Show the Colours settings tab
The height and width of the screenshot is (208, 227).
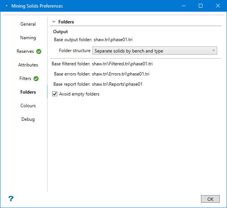pyautogui.click(x=28, y=106)
